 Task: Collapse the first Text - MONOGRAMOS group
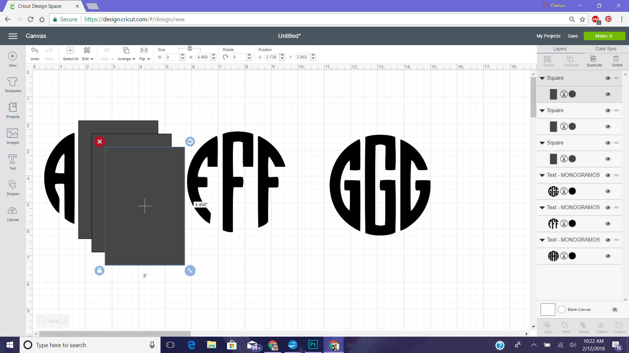coord(542,175)
